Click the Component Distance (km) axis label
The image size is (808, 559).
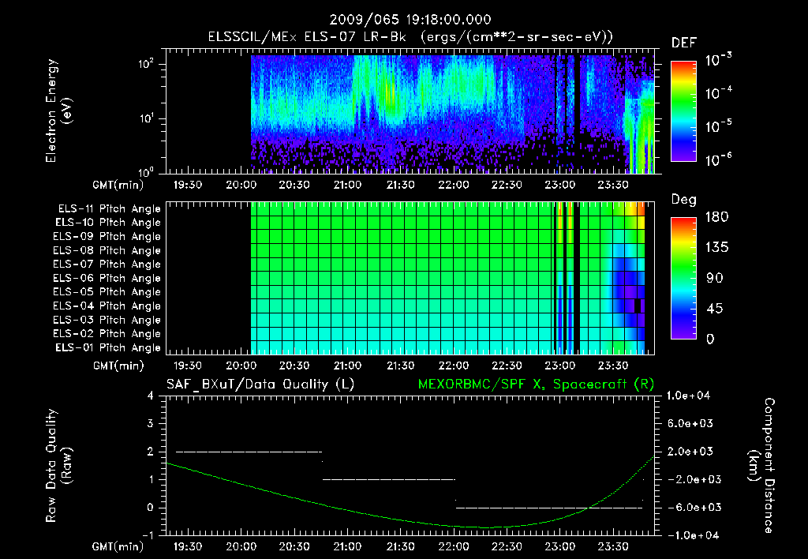[x=761, y=466]
